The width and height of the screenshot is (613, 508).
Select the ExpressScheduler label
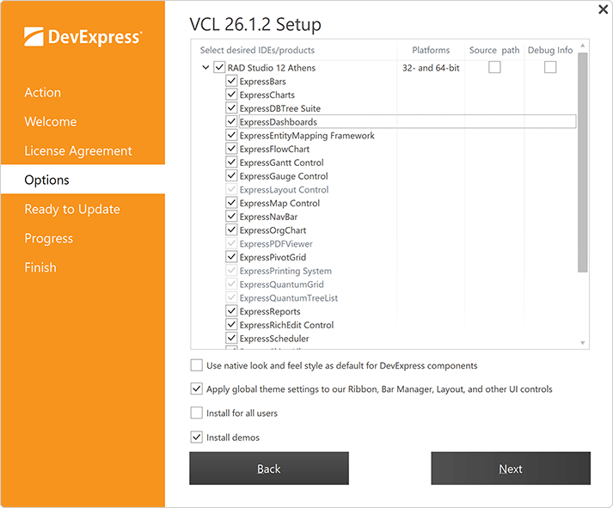pyautogui.click(x=274, y=339)
